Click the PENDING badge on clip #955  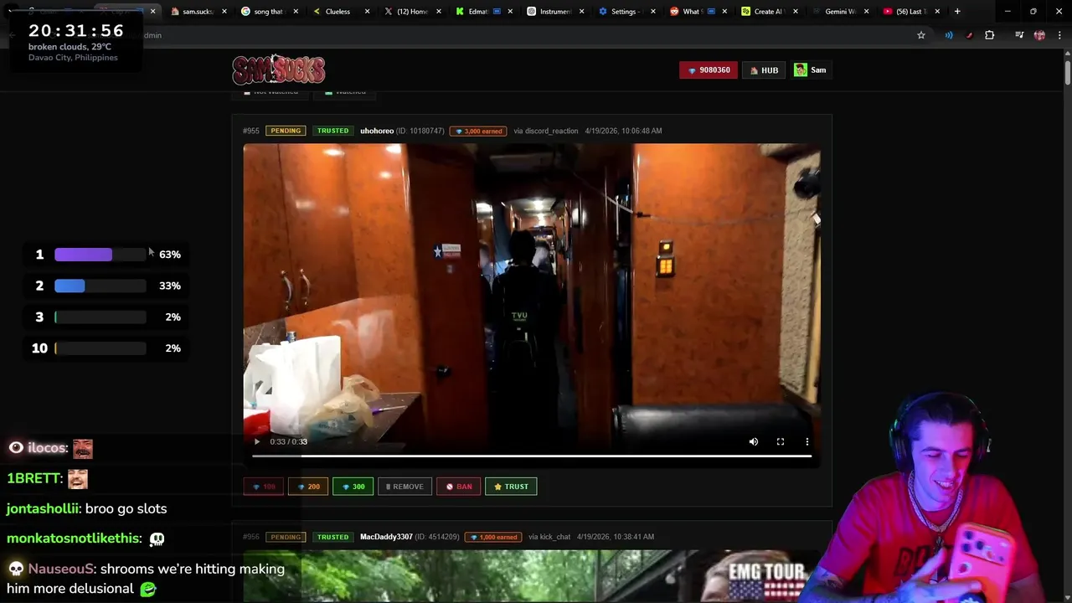(286, 131)
